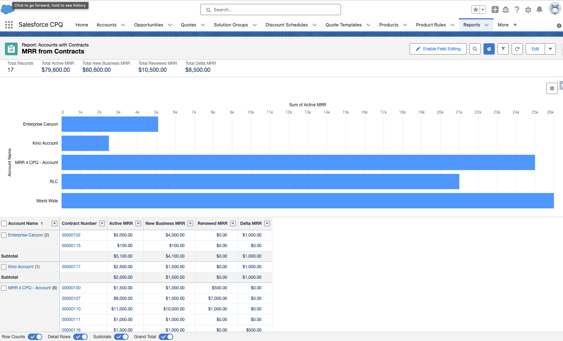The width and height of the screenshot is (563, 341).
Task: Click the Edit report button
Action: (x=536, y=49)
